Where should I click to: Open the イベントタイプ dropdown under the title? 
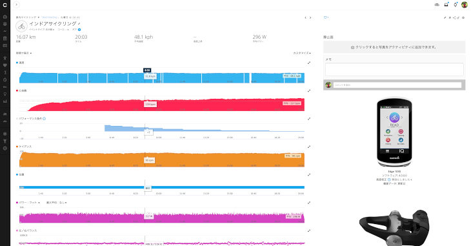[42, 30]
